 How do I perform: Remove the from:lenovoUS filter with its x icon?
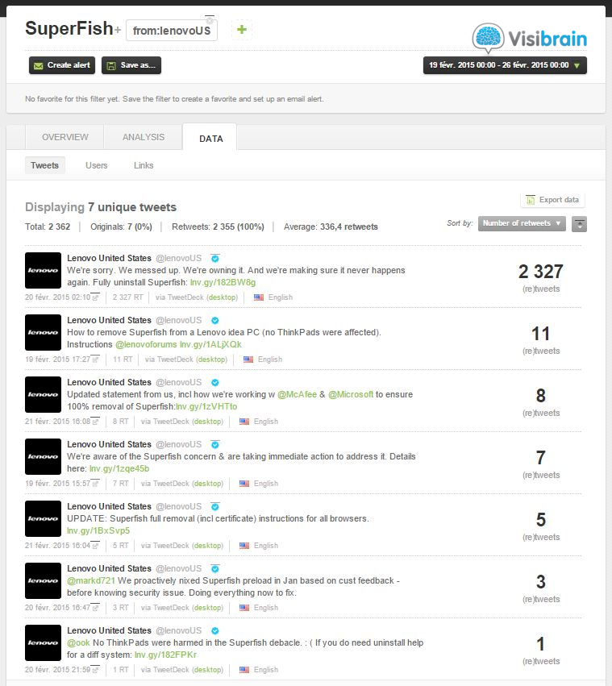tap(210, 20)
